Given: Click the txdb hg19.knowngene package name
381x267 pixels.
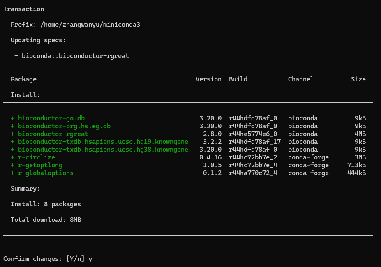Looking at the screenshot, I should pos(103,142).
